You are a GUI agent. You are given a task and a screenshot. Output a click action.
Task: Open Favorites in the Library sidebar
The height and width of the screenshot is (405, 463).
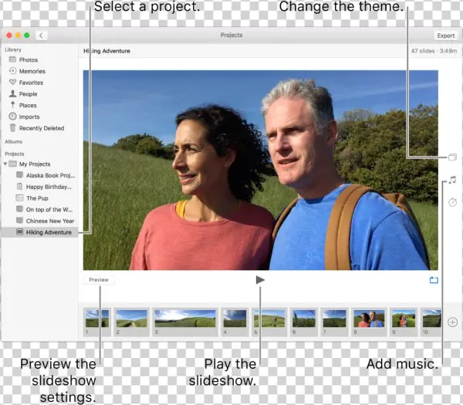[31, 83]
